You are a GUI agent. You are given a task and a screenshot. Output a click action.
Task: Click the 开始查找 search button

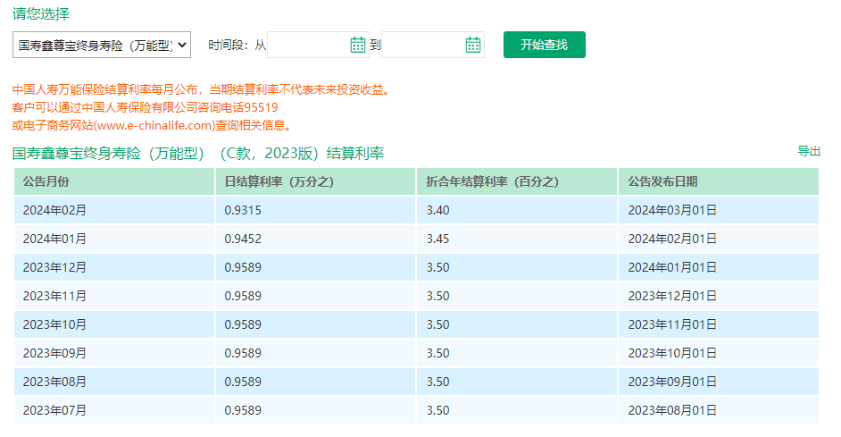tap(545, 45)
